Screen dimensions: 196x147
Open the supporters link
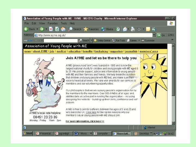coord(117,51)
